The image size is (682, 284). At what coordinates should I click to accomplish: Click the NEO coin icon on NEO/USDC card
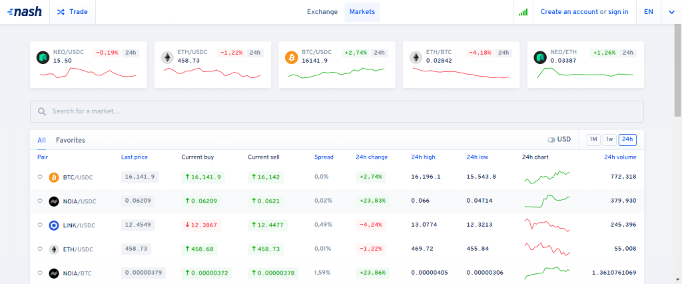(43, 57)
